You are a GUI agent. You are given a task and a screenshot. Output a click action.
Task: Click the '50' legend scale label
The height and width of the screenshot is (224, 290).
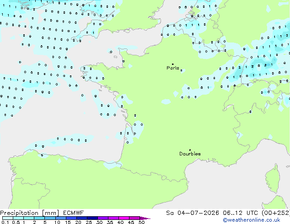click(141, 222)
